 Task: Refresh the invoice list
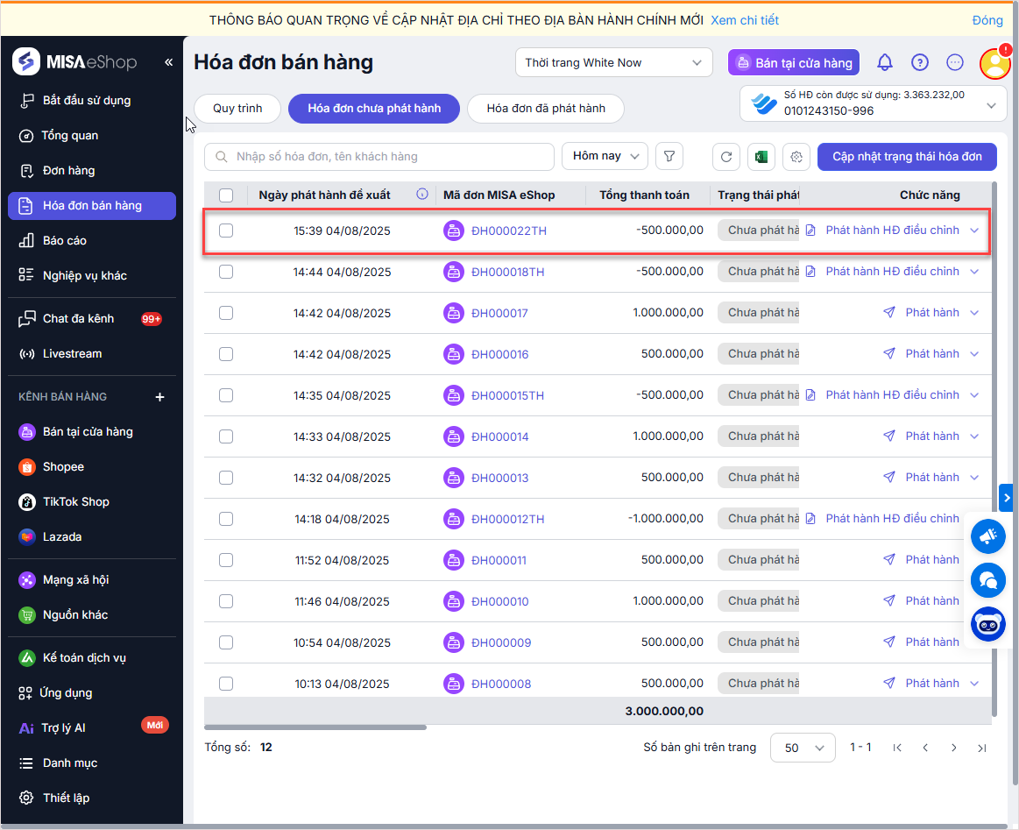725,157
